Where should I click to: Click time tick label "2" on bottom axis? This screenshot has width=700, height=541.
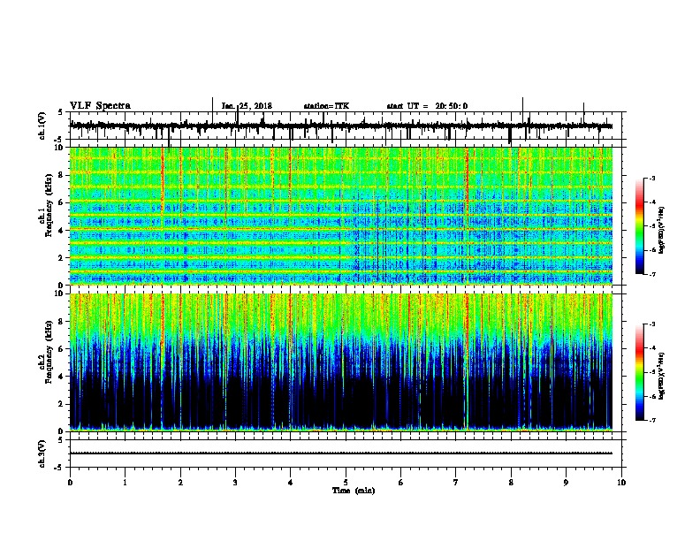180,483
